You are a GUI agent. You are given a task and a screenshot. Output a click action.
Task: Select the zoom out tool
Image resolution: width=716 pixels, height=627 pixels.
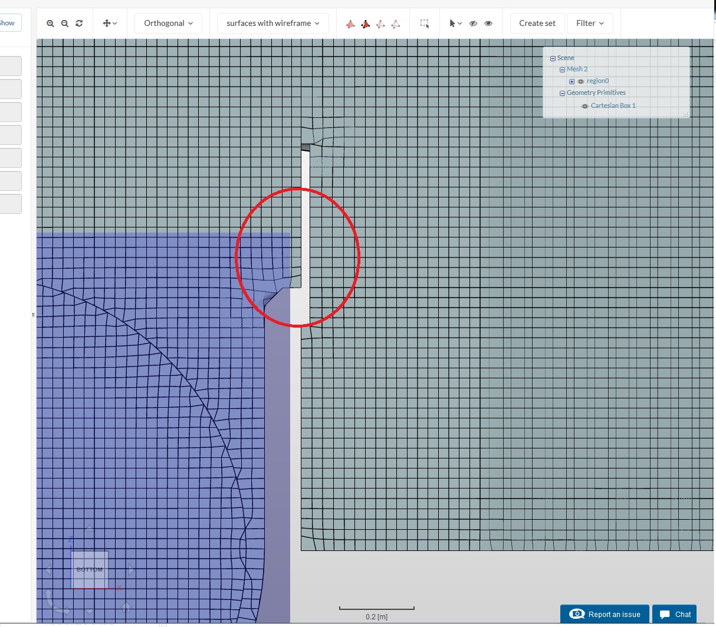pyautogui.click(x=65, y=23)
